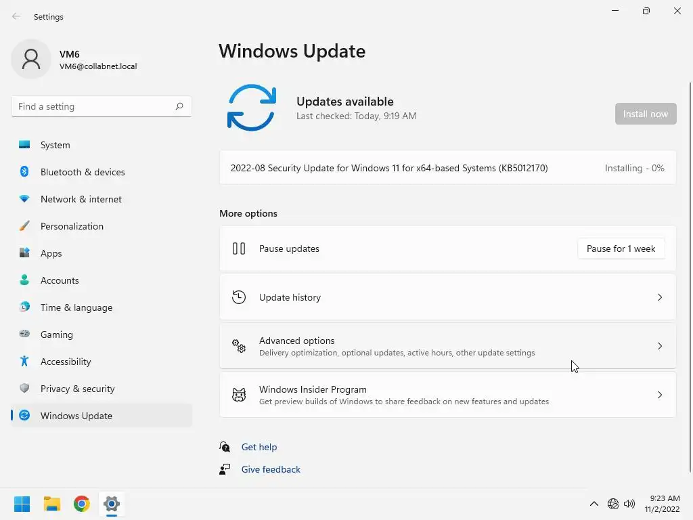Click the large blue update sync arrows icon
693x520 pixels.
pos(252,108)
